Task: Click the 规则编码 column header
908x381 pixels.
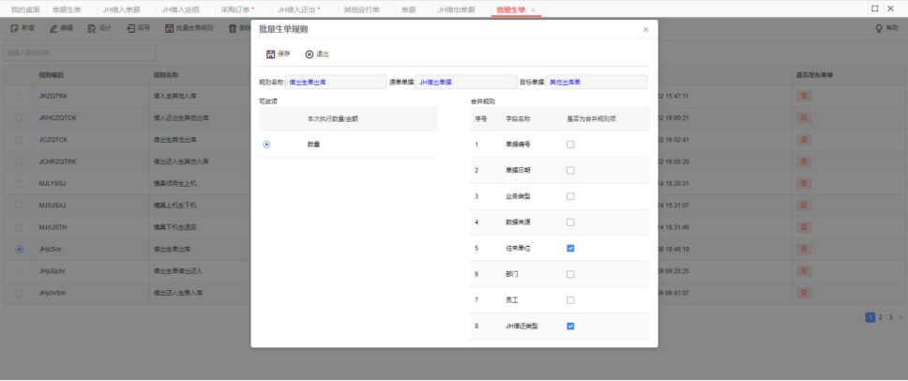Action: coord(52,75)
